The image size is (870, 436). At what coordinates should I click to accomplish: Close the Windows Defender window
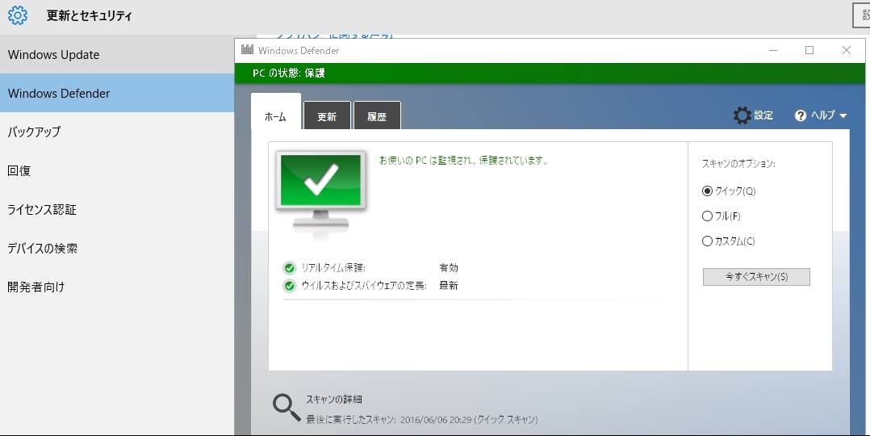pyautogui.click(x=846, y=50)
